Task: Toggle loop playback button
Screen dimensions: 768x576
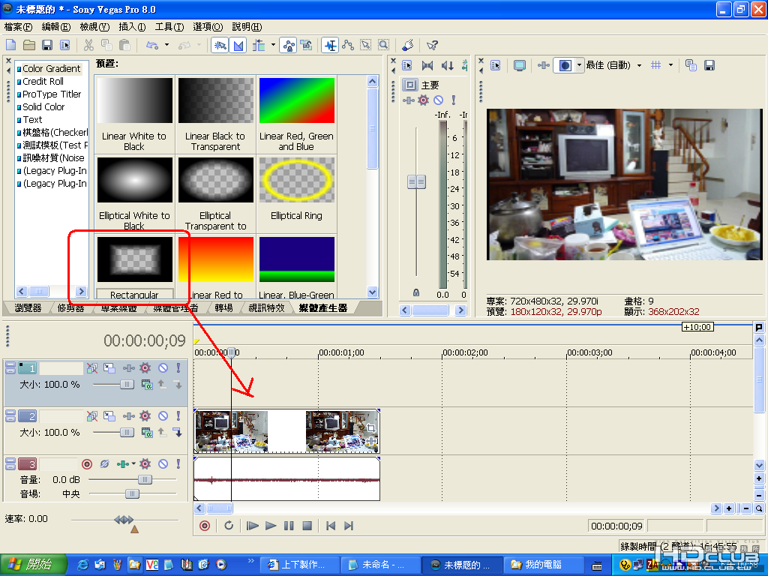Action: [229, 526]
